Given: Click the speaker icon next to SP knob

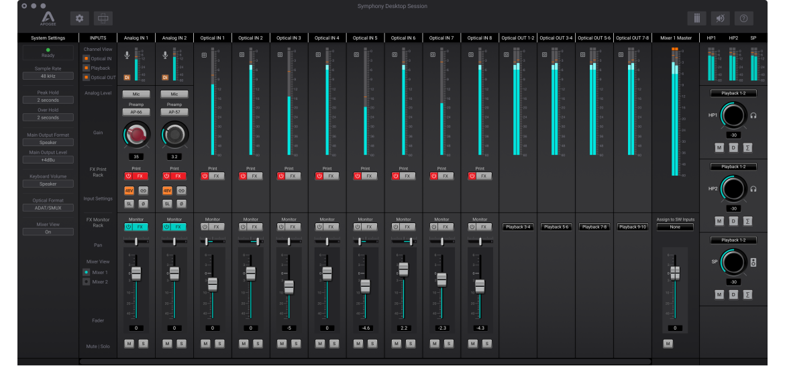Looking at the screenshot, I should tap(753, 263).
